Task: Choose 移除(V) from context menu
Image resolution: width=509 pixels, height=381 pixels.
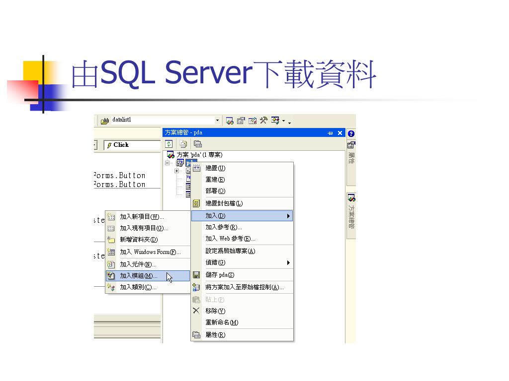Action: (242, 311)
